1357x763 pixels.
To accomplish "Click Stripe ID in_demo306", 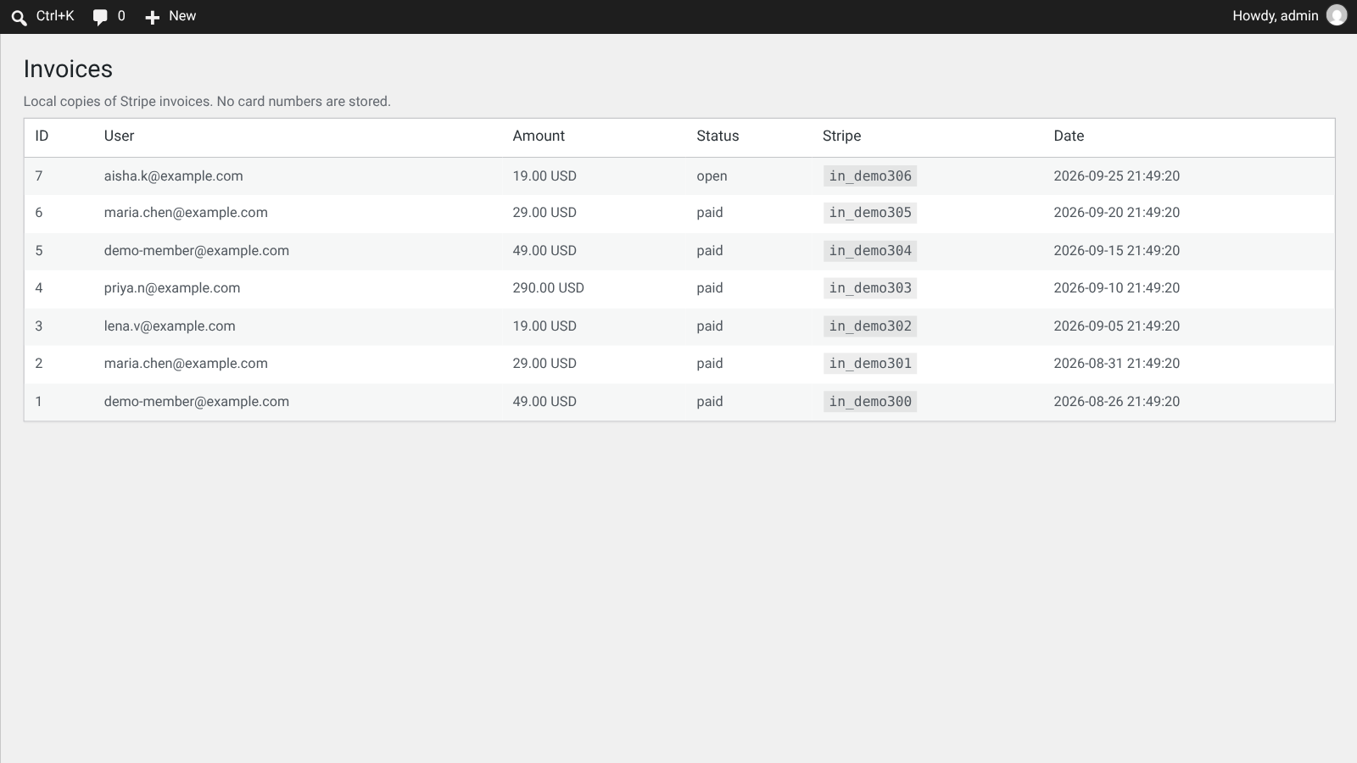I will coord(870,176).
